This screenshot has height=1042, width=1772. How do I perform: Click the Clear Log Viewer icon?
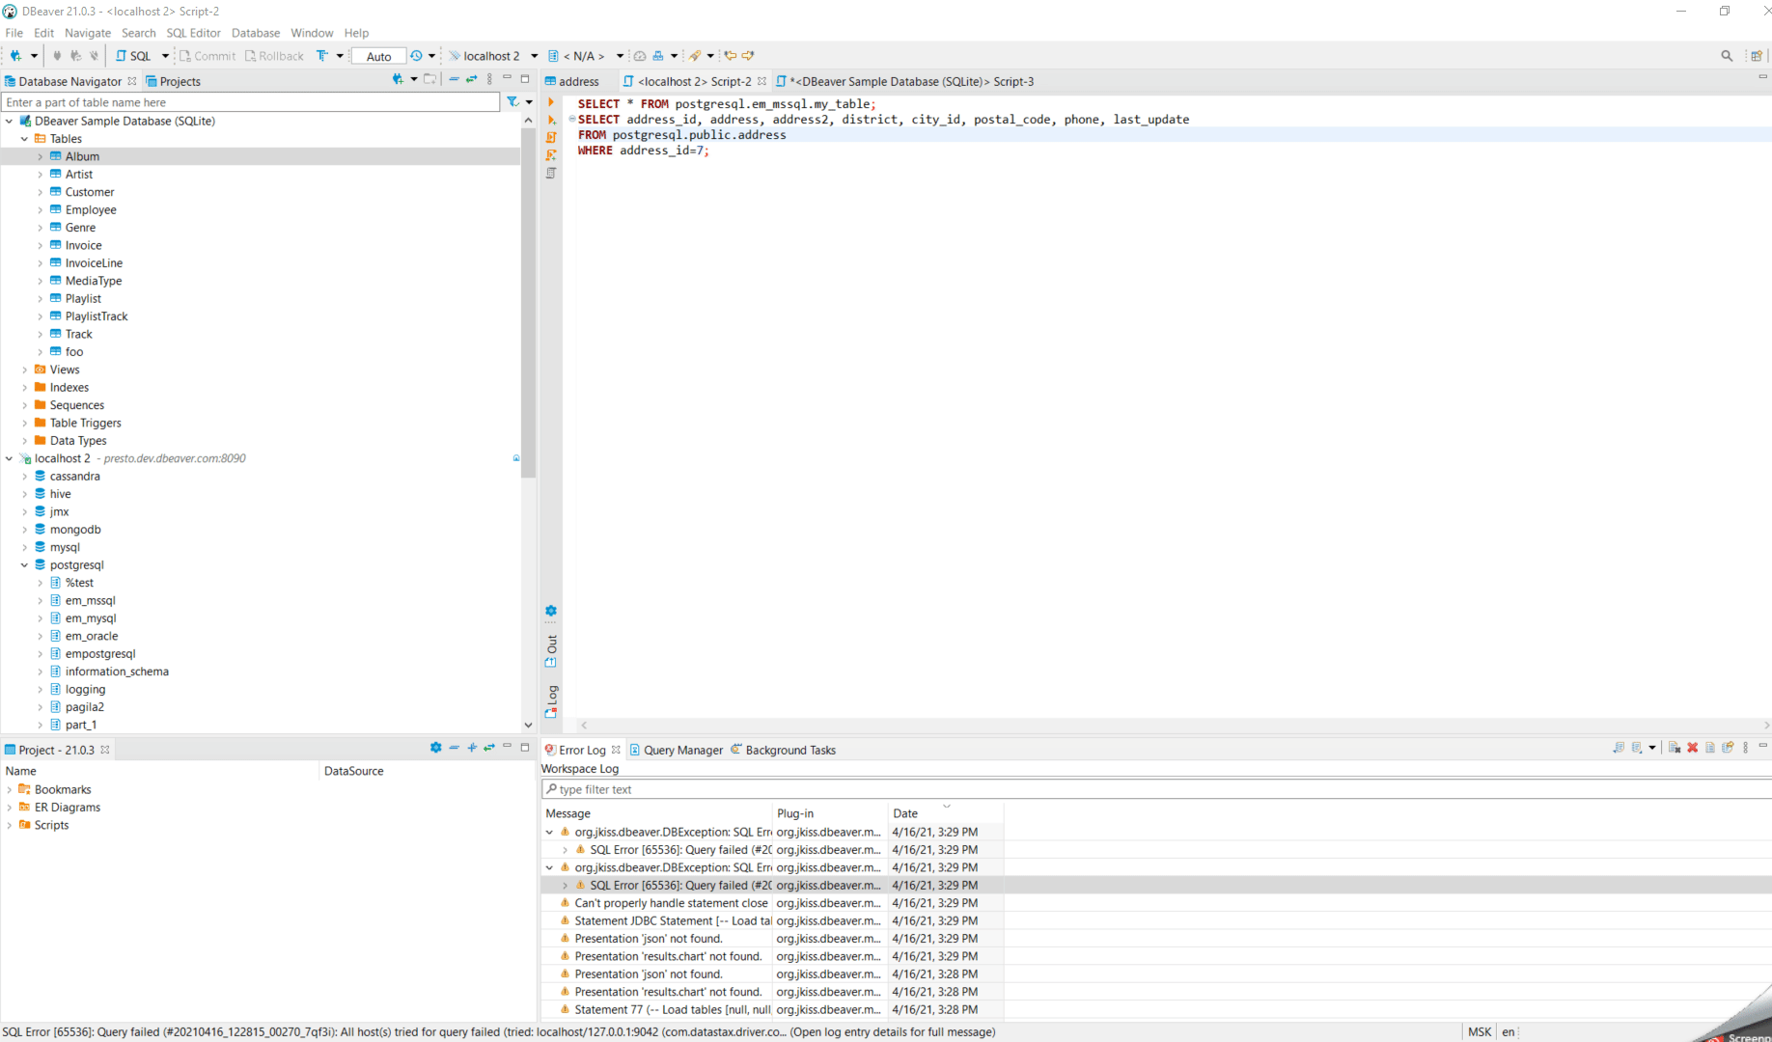click(x=1675, y=750)
